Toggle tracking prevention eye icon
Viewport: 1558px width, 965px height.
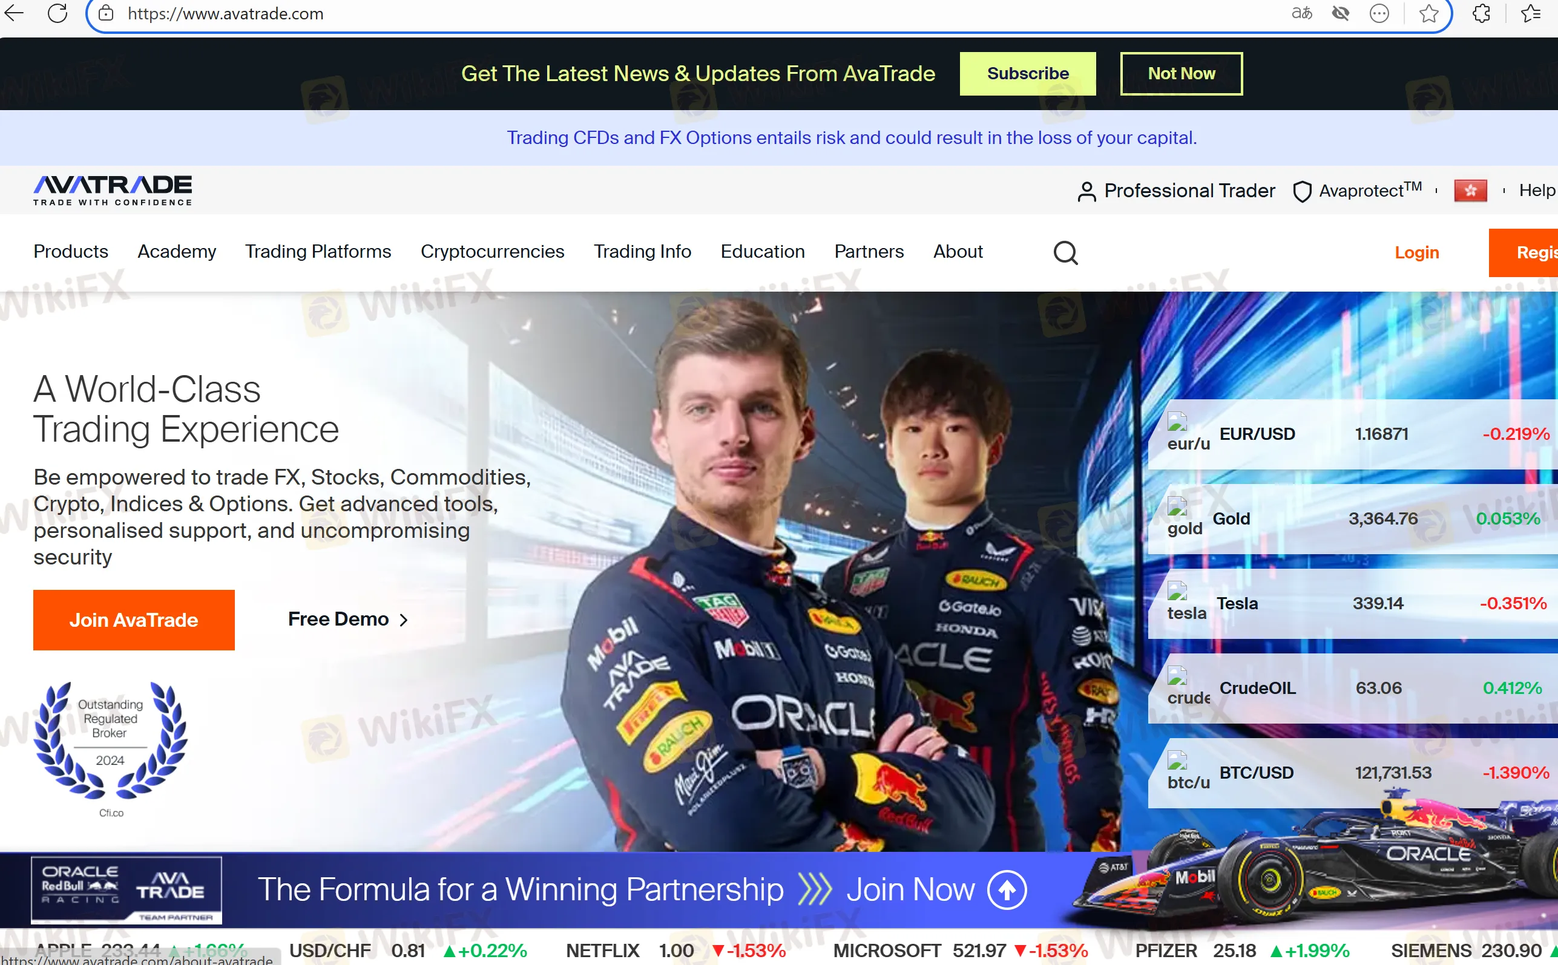click(1340, 13)
